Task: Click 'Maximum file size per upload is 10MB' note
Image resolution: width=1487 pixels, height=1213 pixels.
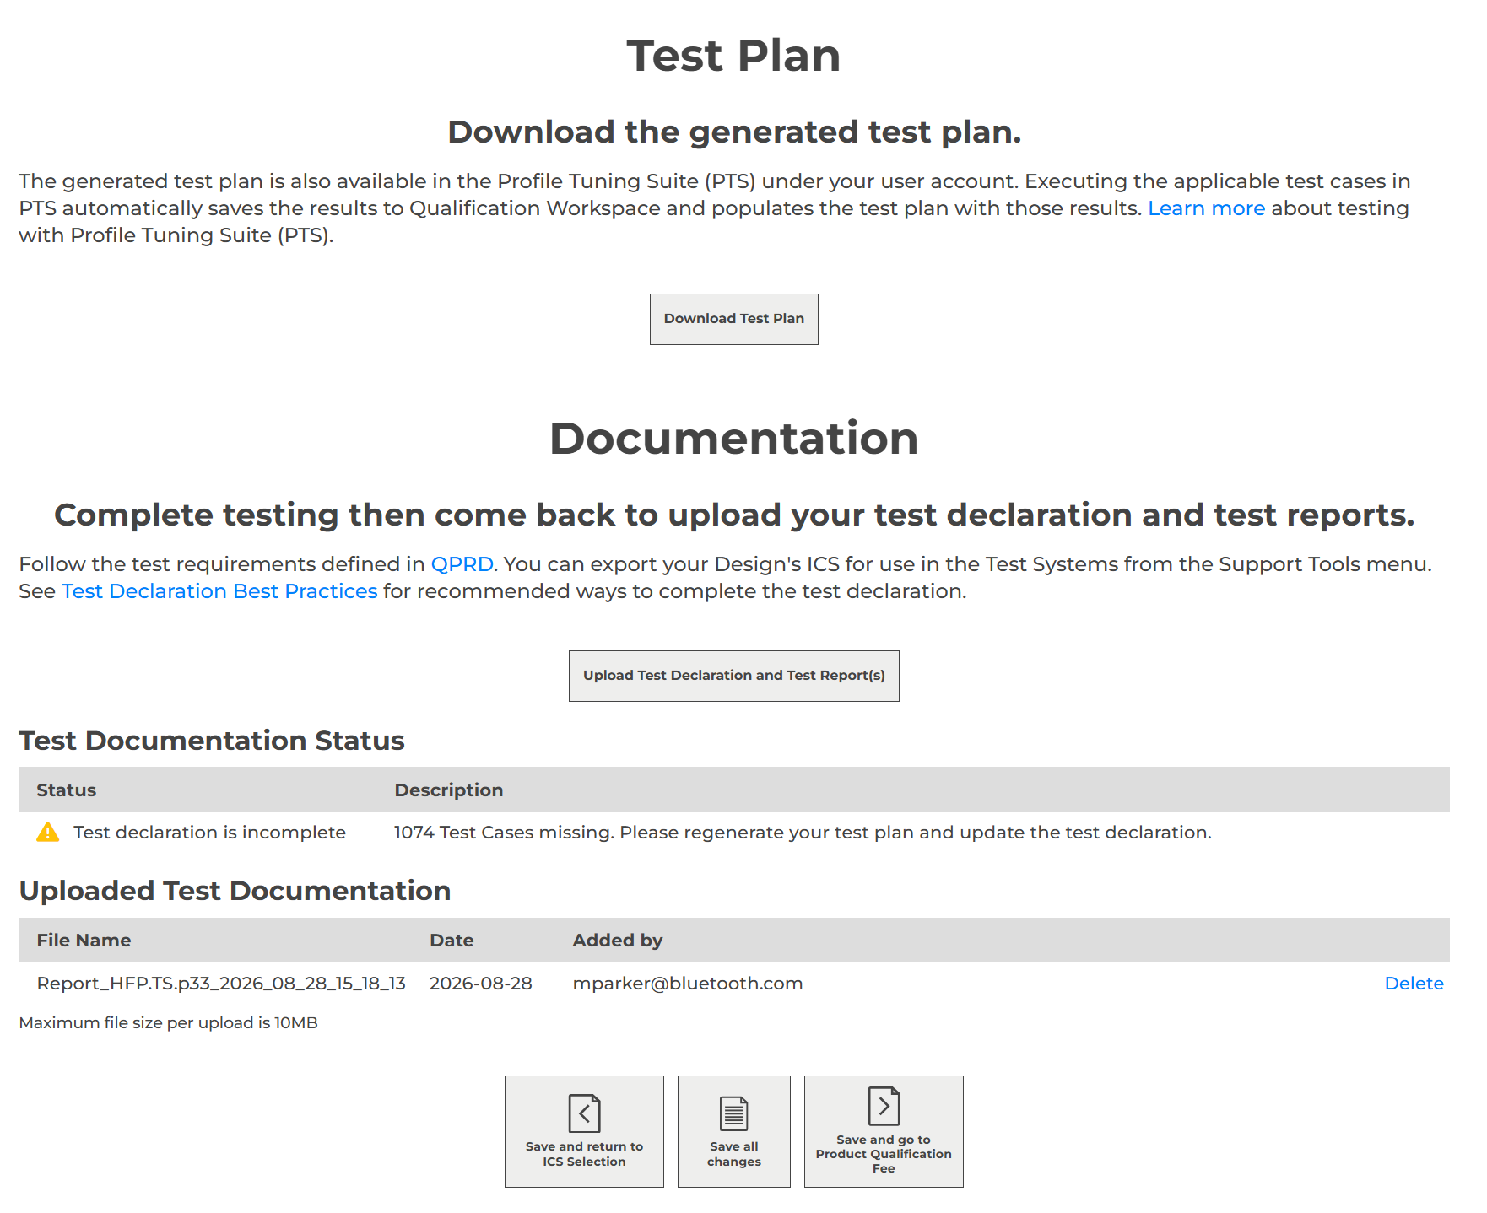Action: click(168, 1023)
